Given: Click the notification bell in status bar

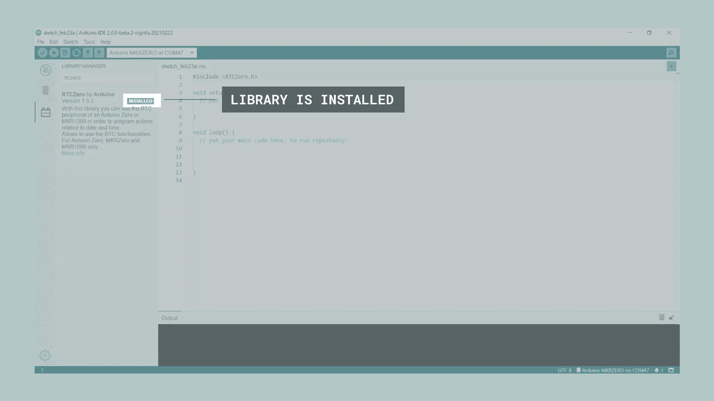Looking at the screenshot, I should tap(657, 370).
